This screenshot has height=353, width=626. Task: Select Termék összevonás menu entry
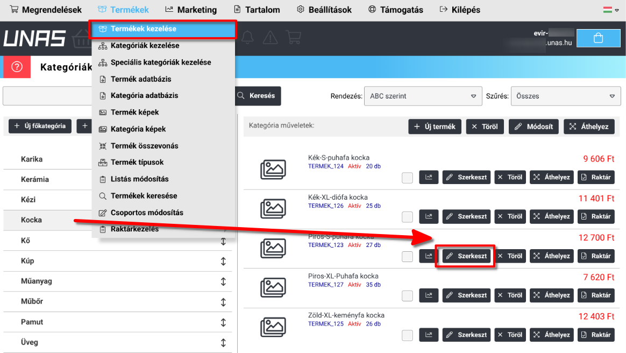point(163,146)
